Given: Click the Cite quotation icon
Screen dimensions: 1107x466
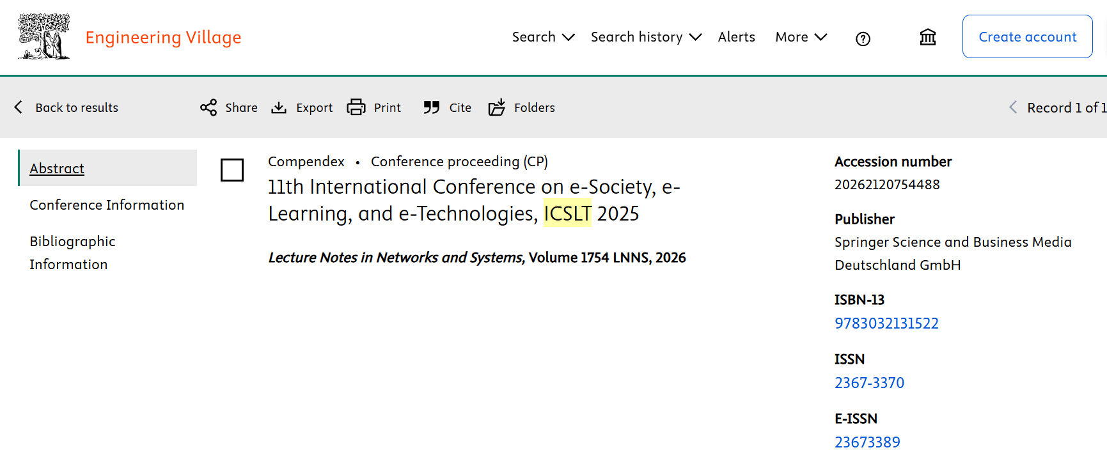Looking at the screenshot, I should tap(432, 107).
